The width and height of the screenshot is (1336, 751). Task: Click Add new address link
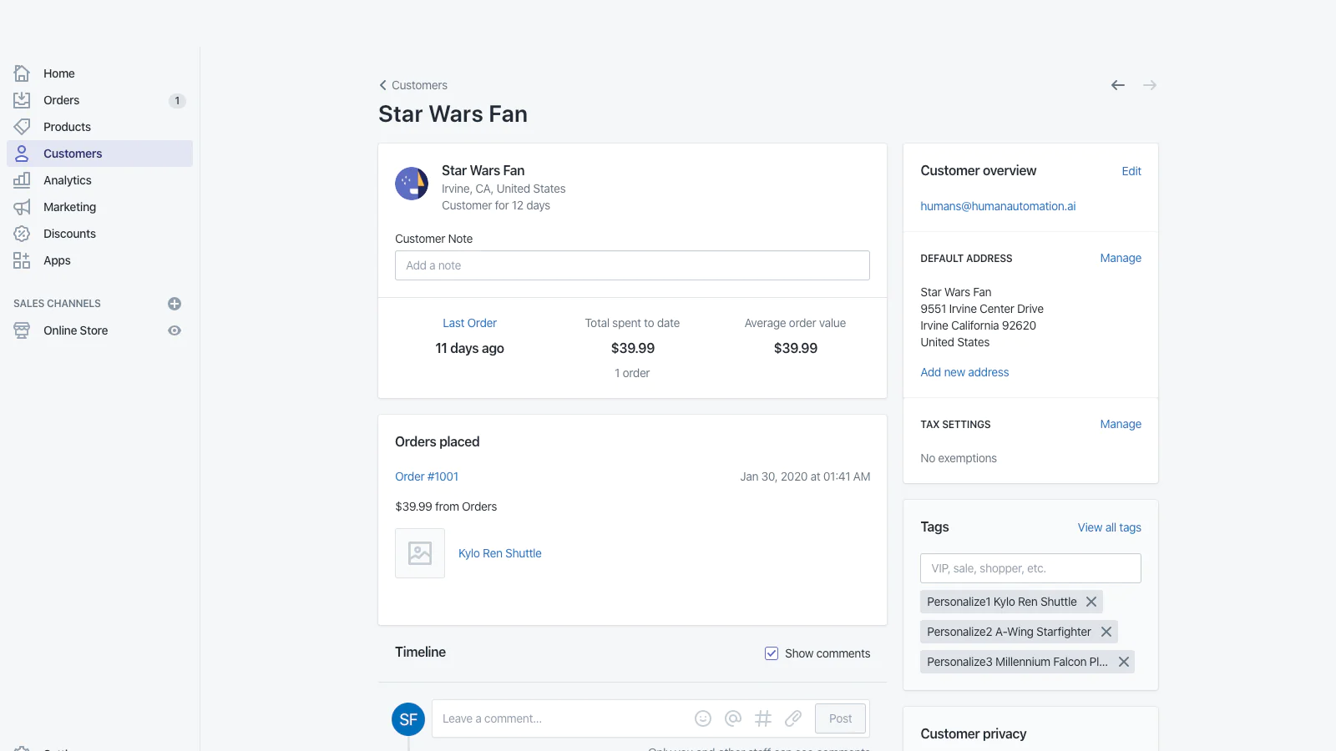point(964,372)
